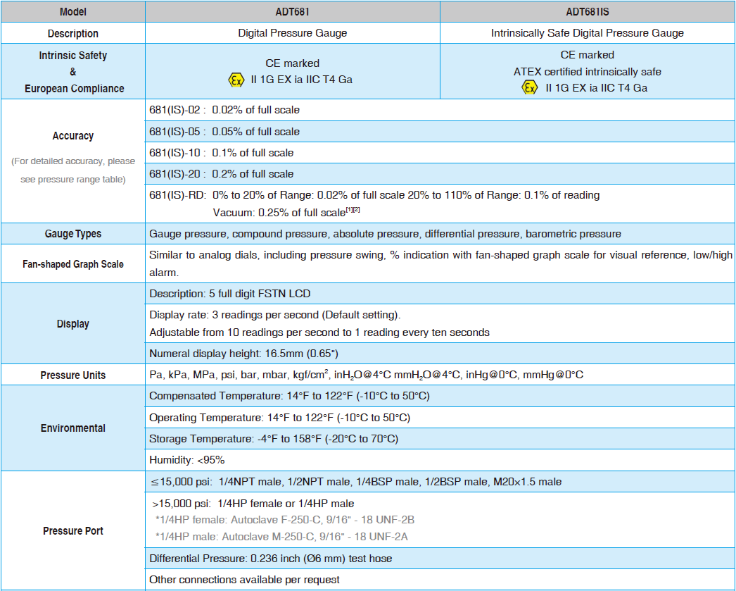This screenshot has height=591, width=736.
Task: Click the 681(IS)-05 accuracy row
Action: tap(224, 132)
